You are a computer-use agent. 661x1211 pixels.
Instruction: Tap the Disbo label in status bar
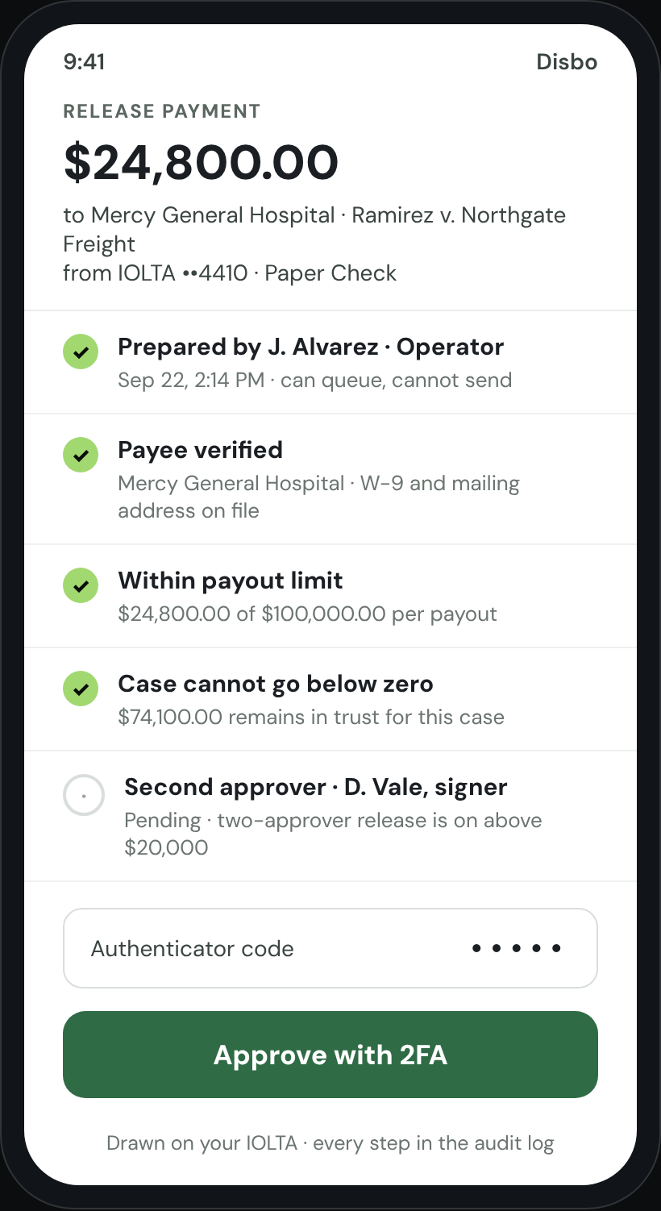pyautogui.click(x=567, y=62)
